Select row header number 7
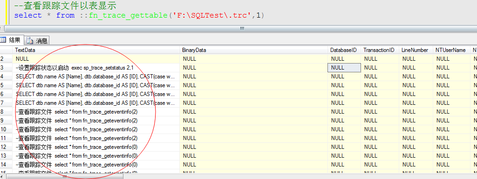 coord(6,103)
